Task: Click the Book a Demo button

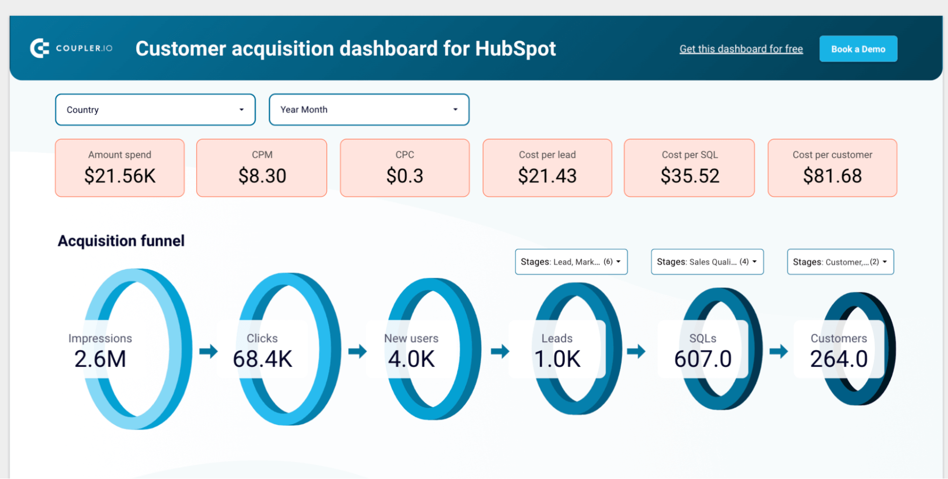Action: (x=858, y=49)
